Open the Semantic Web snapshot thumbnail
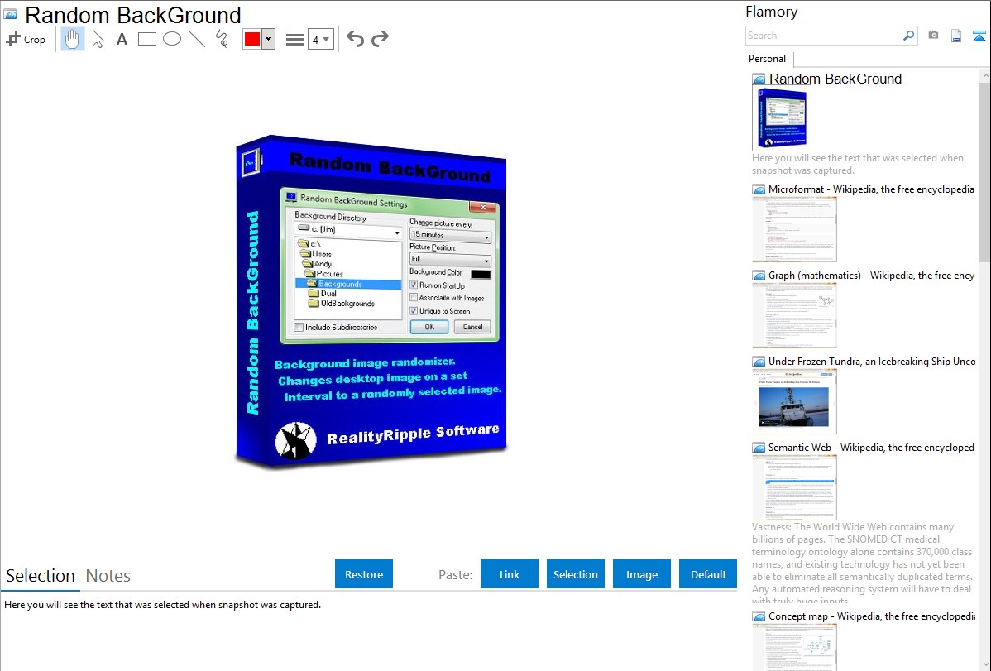This screenshot has height=671, width=991. [794, 487]
